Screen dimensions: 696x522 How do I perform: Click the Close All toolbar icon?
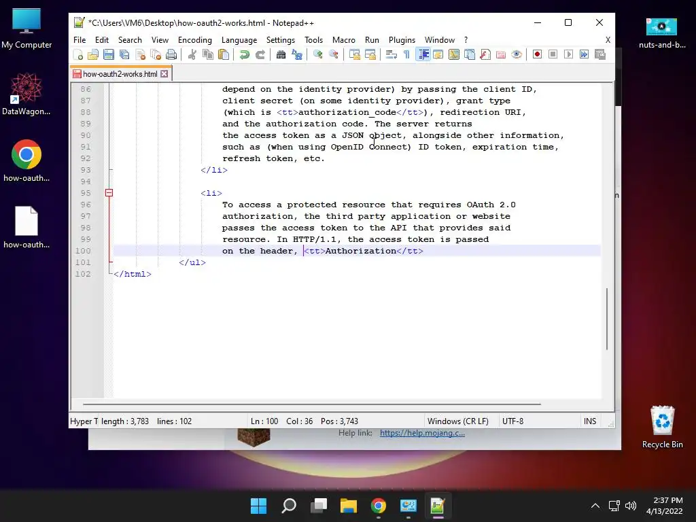pos(156,54)
